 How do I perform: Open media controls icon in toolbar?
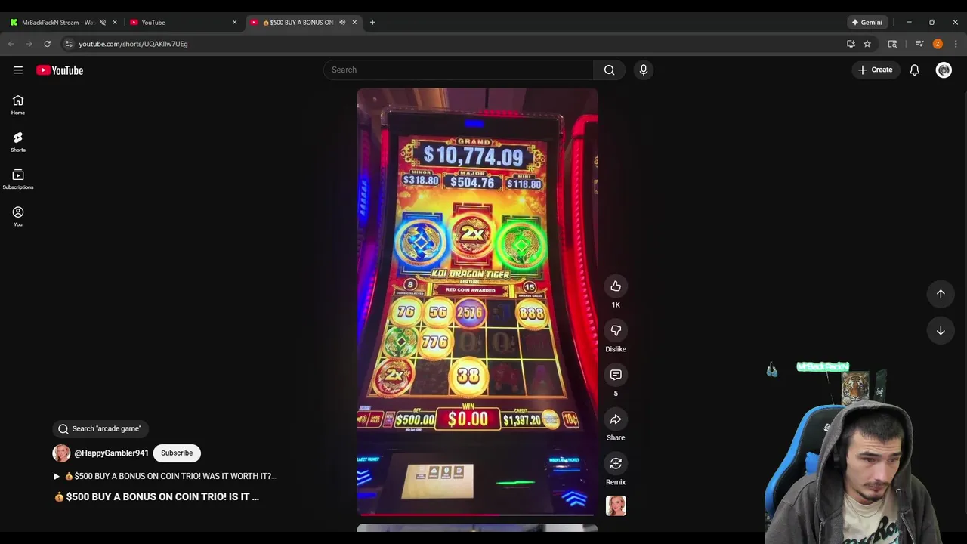(919, 44)
